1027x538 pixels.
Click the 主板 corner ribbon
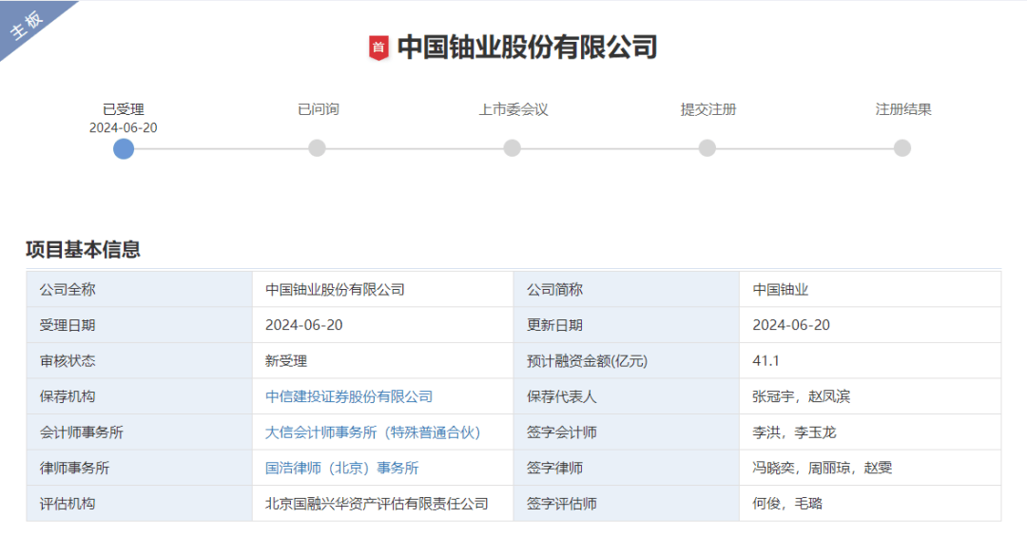click(29, 26)
